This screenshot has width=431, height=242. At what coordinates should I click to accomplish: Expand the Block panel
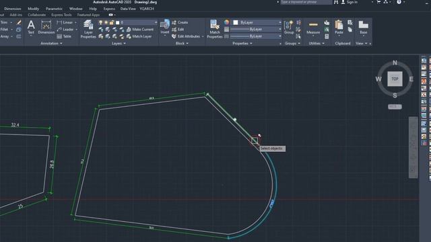click(x=182, y=43)
